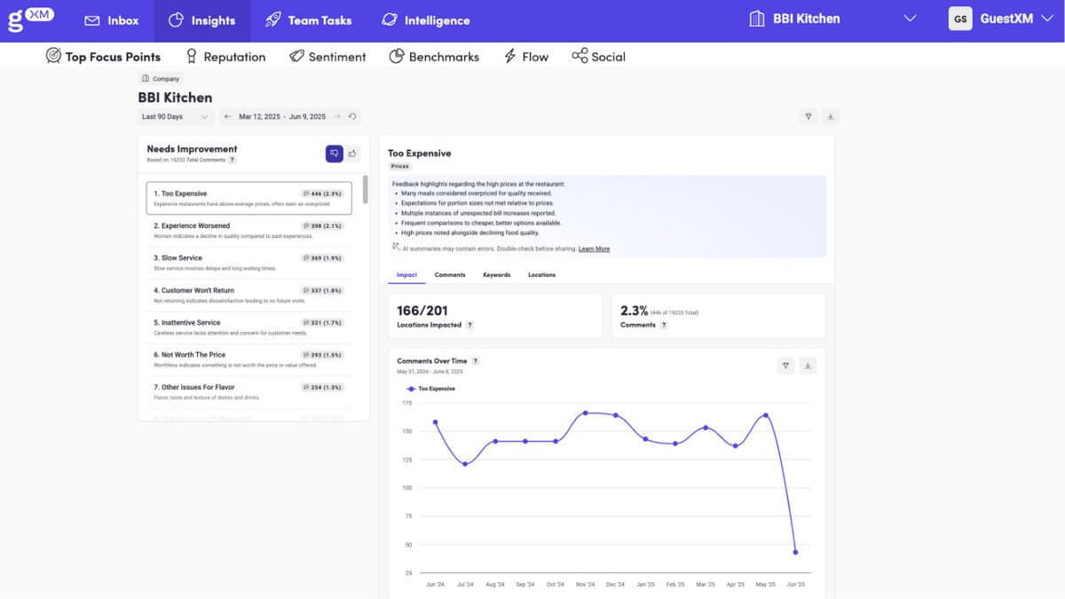This screenshot has height=599, width=1065.
Task: Click the GS user avatar
Action: 960,19
